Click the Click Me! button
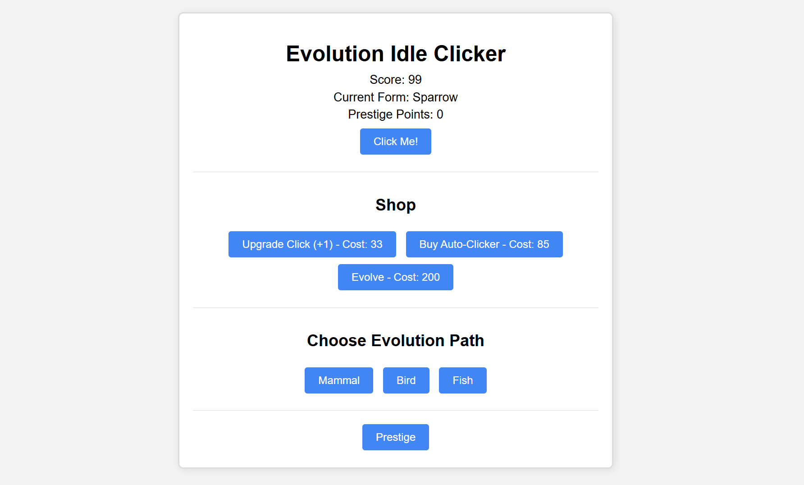 [x=395, y=141]
